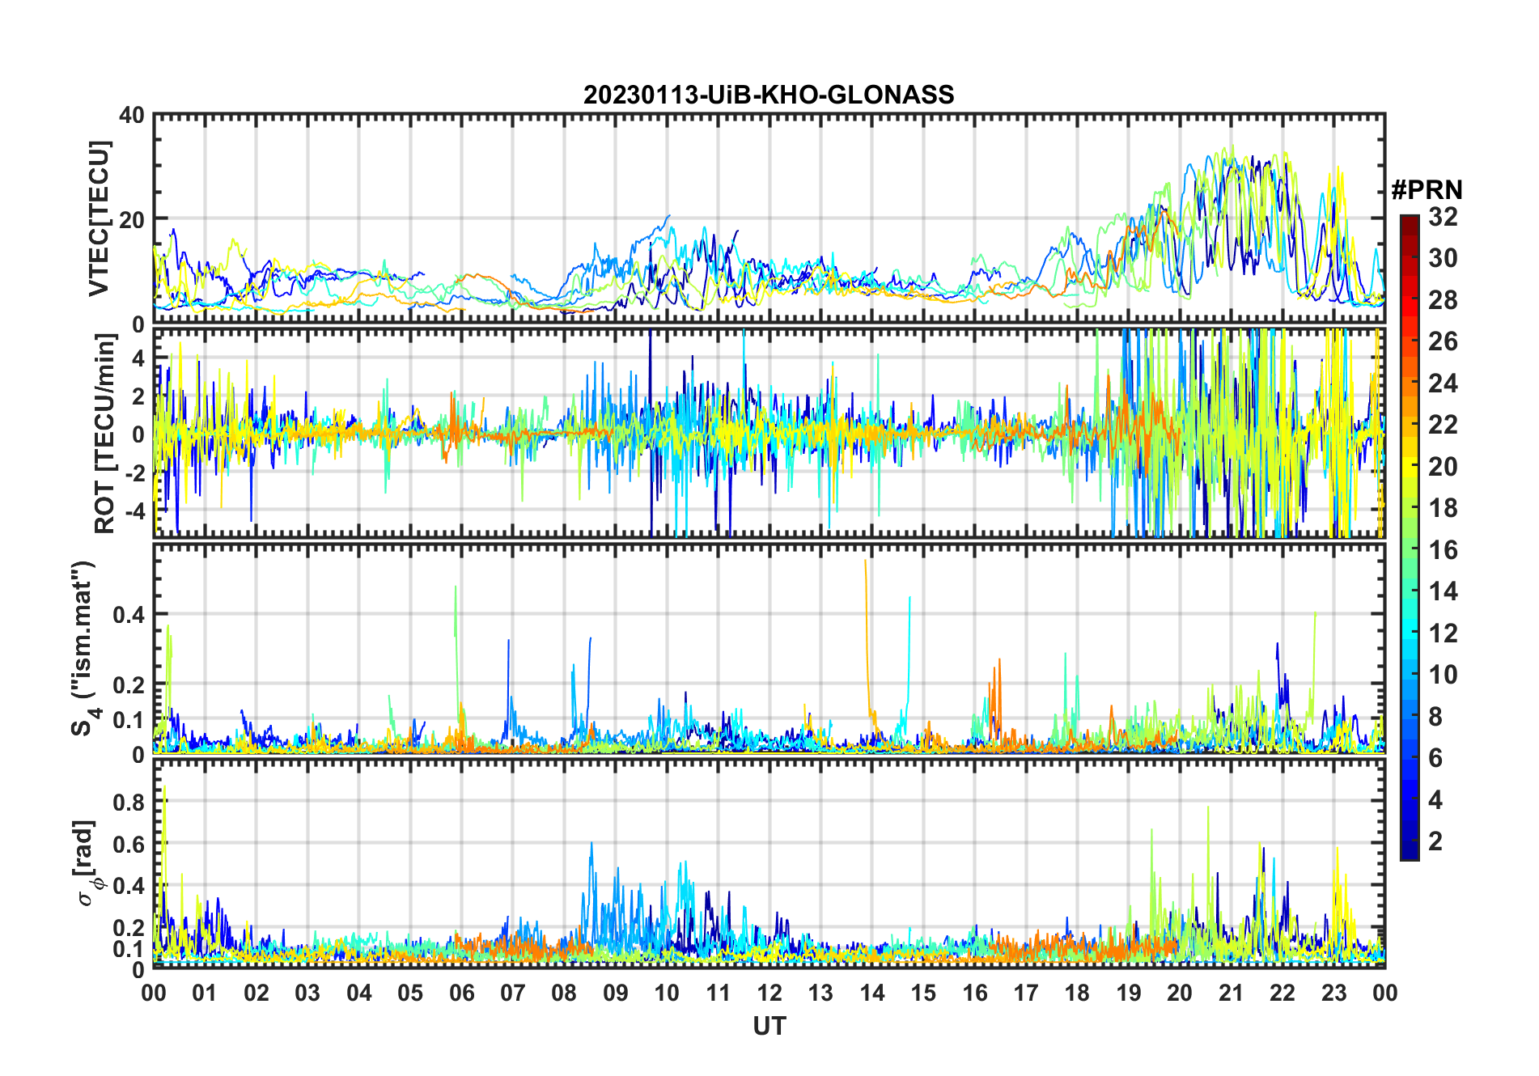
Task: Click colorbar tick label 18
Action: tap(1443, 508)
